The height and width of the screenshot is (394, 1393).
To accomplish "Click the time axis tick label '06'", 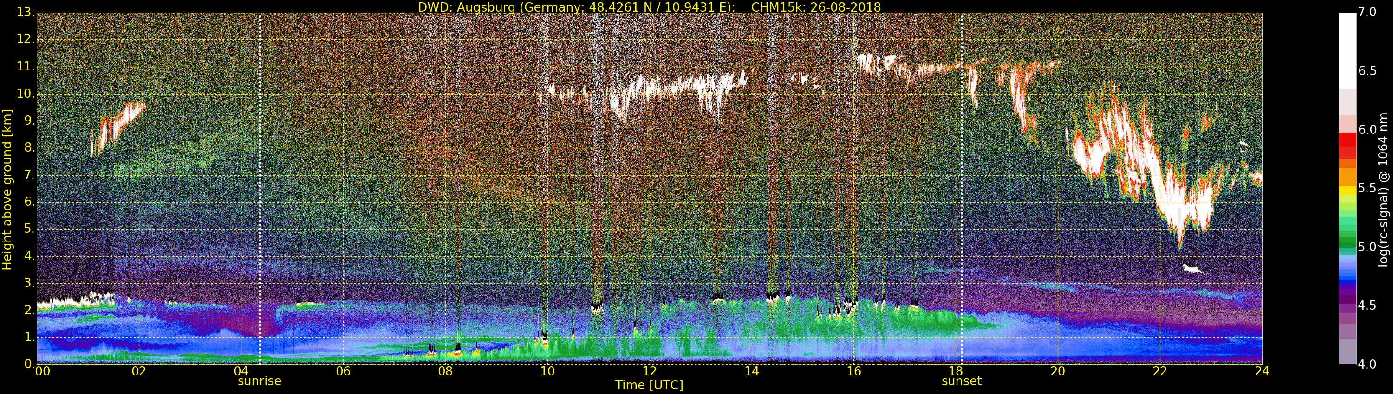I will pyautogui.click(x=344, y=371).
